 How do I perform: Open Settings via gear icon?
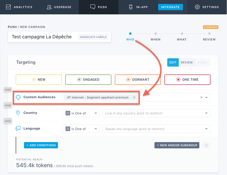point(197,7)
